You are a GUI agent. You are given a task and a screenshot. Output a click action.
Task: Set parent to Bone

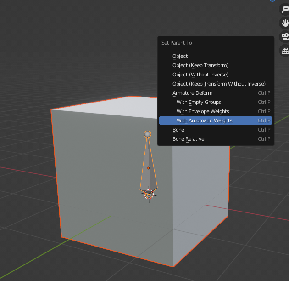tap(178, 130)
